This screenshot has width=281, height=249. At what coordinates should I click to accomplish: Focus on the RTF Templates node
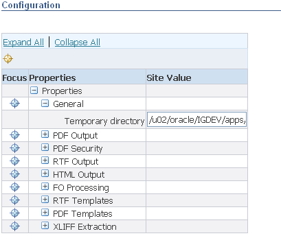pos(15,200)
